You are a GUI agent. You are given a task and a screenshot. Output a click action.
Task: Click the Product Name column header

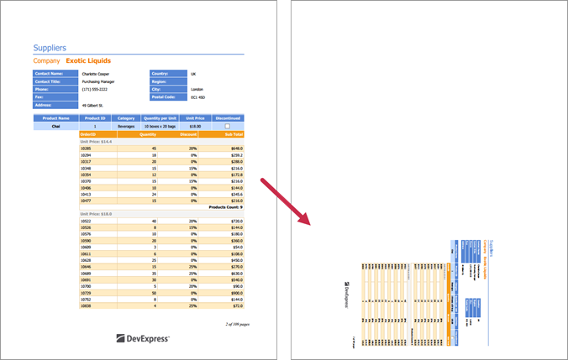pos(55,118)
